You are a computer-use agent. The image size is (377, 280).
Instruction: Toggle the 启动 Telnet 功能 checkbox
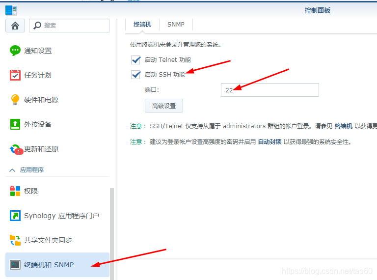tap(136, 59)
